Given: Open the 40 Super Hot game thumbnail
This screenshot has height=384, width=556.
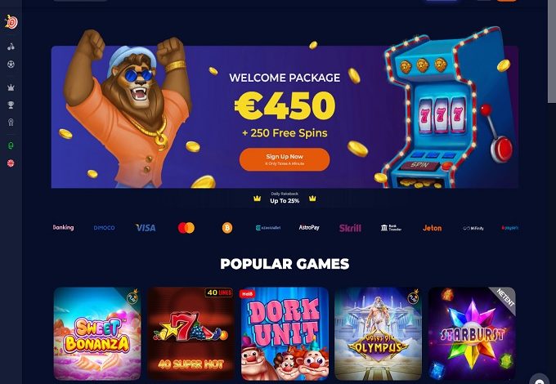Looking at the screenshot, I should [191, 333].
